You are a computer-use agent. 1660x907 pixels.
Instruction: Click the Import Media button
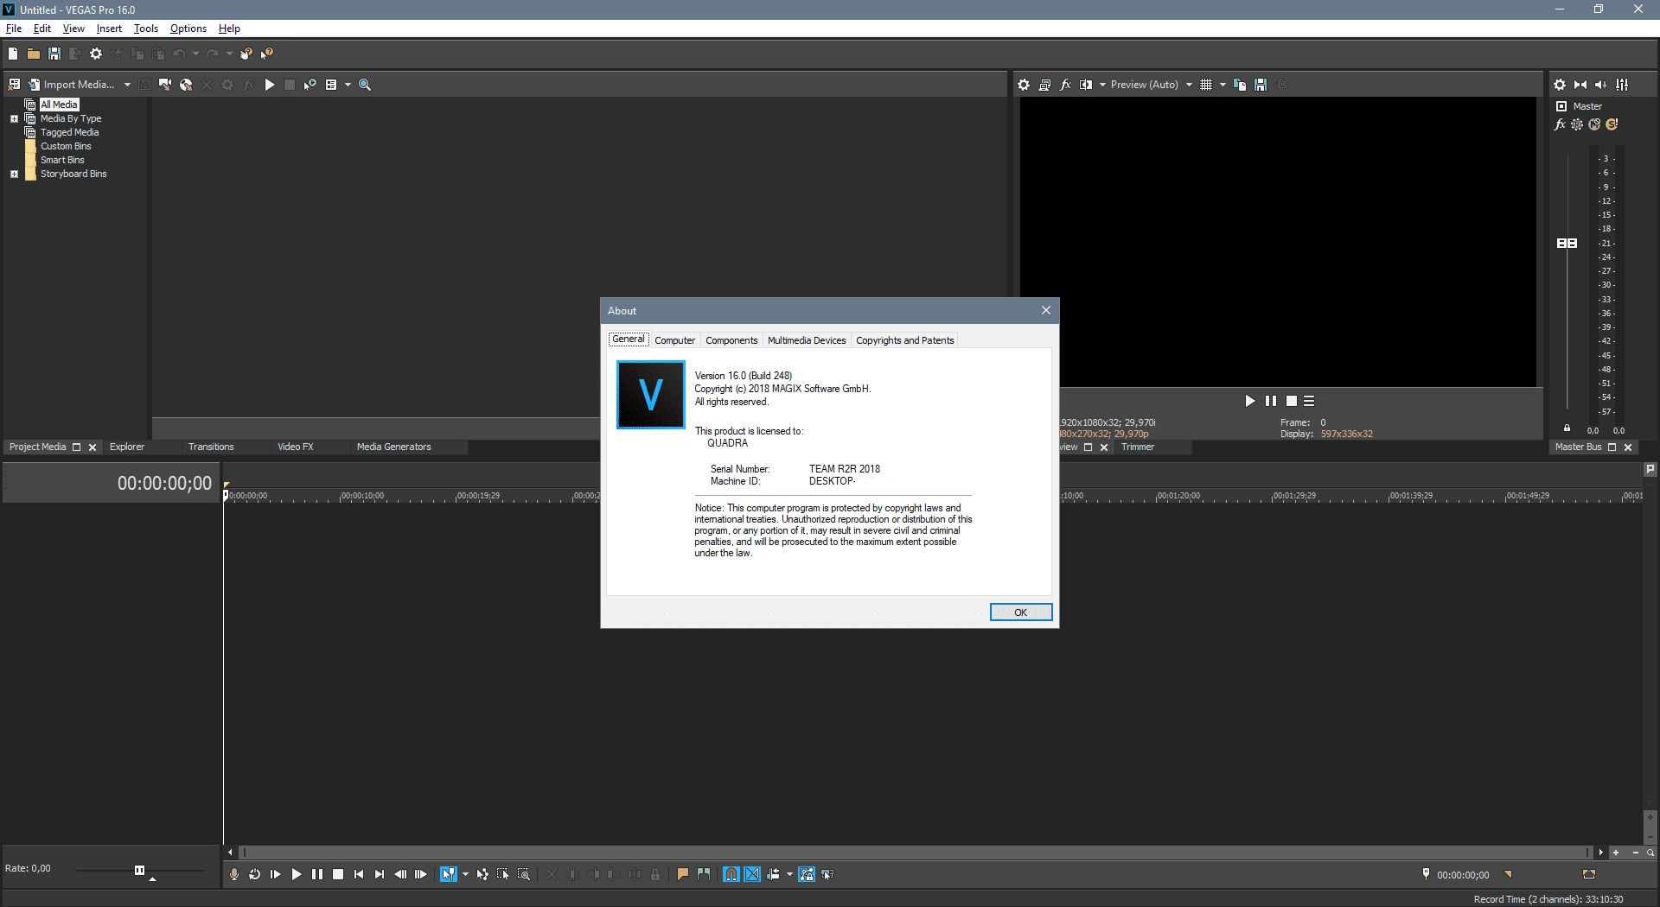pyautogui.click(x=73, y=85)
